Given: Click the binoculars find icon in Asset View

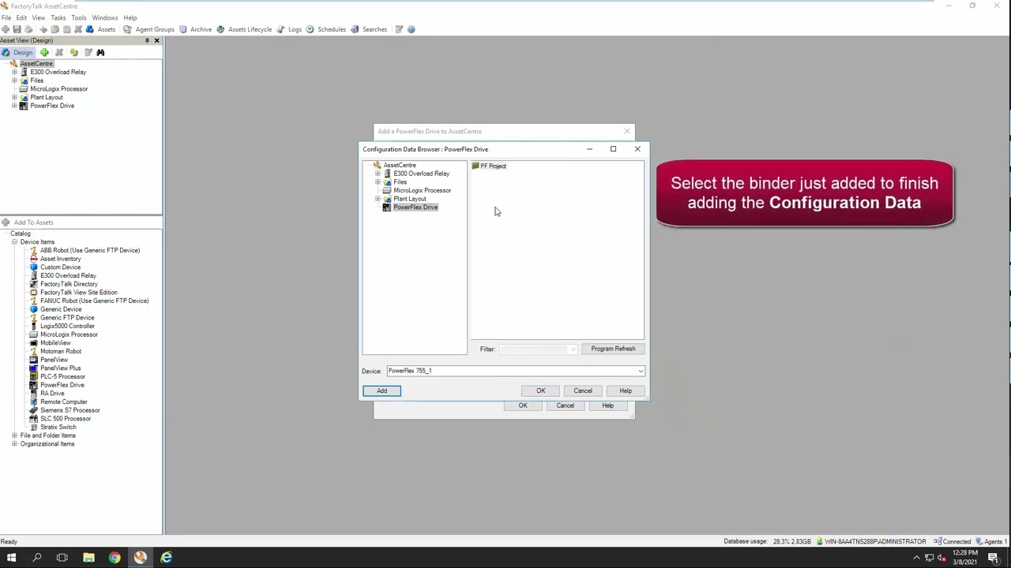Looking at the screenshot, I should 100,52.
